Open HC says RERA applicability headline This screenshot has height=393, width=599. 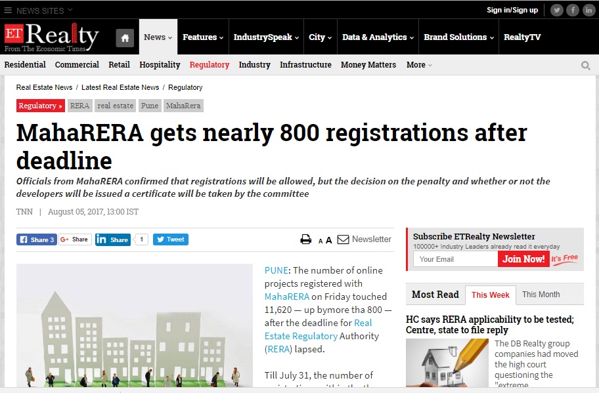pos(490,325)
